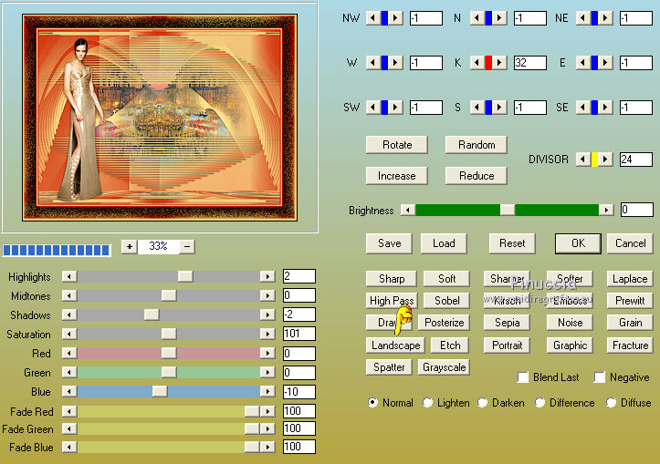This screenshot has width=660, height=464.
Task: Apply the Sepia preset
Action: [x=507, y=323]
